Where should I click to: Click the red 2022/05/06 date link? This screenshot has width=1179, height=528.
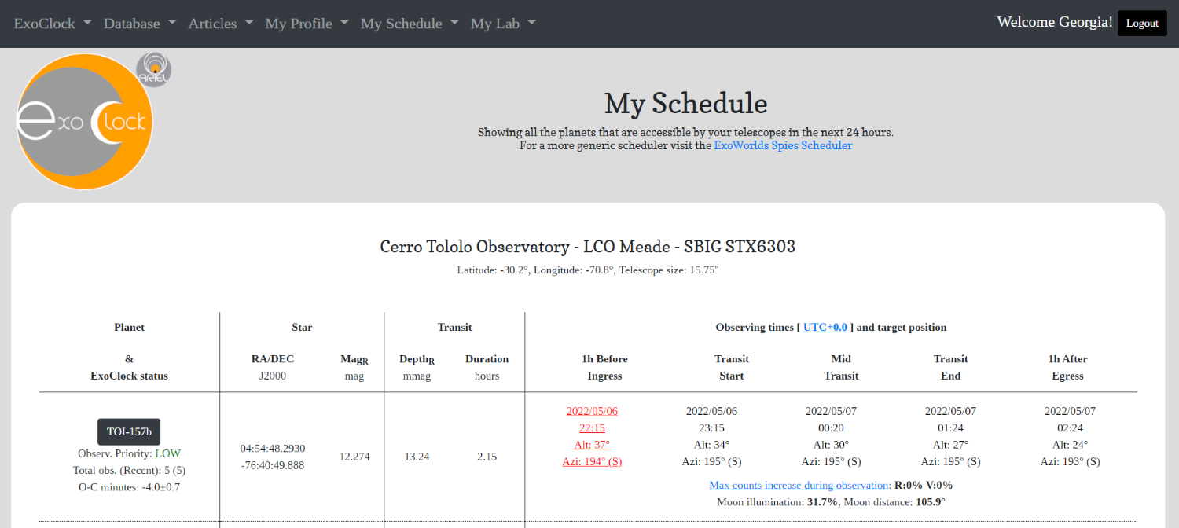tap(592, 411)
